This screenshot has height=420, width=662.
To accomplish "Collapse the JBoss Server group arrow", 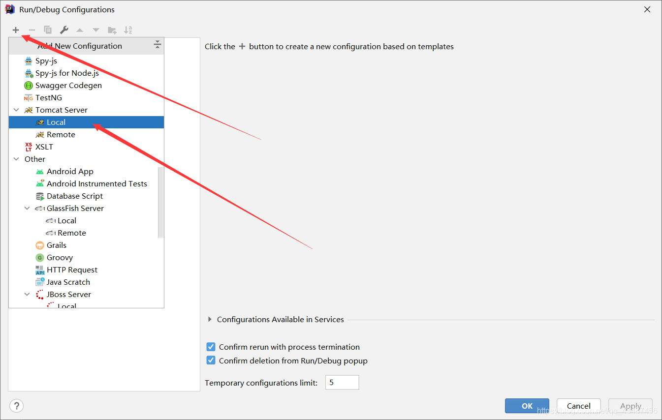I will pyautogui.click(x=28, y=295).
